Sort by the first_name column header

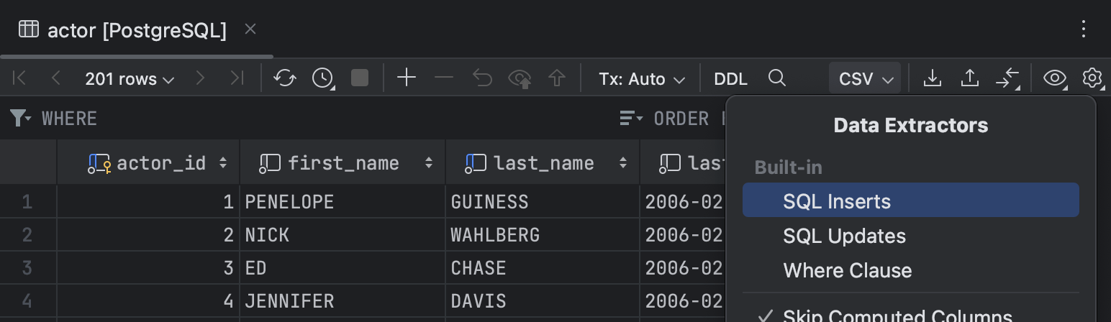[x=343, y=164]
